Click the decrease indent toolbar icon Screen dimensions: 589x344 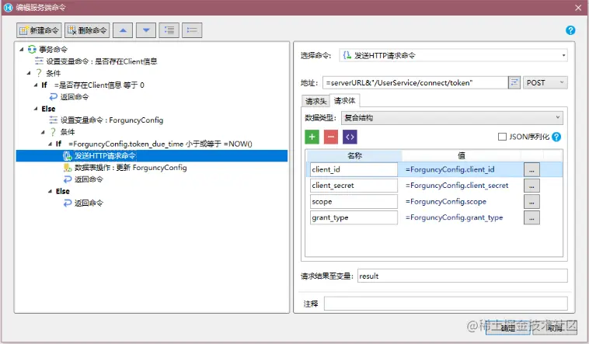[x=192, y=30]
